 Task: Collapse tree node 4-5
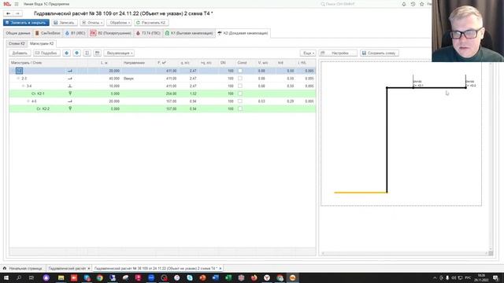(28, 101)
